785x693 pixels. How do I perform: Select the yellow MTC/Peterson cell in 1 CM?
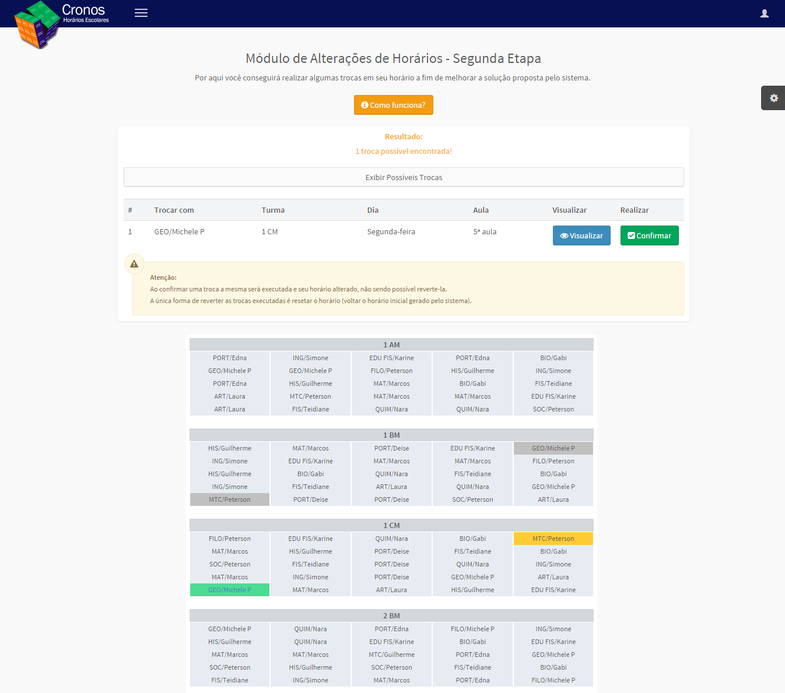click(553, 539)
